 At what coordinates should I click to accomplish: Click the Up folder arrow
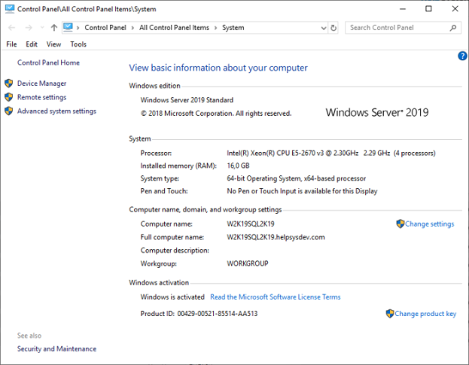[x=53, y=28]
